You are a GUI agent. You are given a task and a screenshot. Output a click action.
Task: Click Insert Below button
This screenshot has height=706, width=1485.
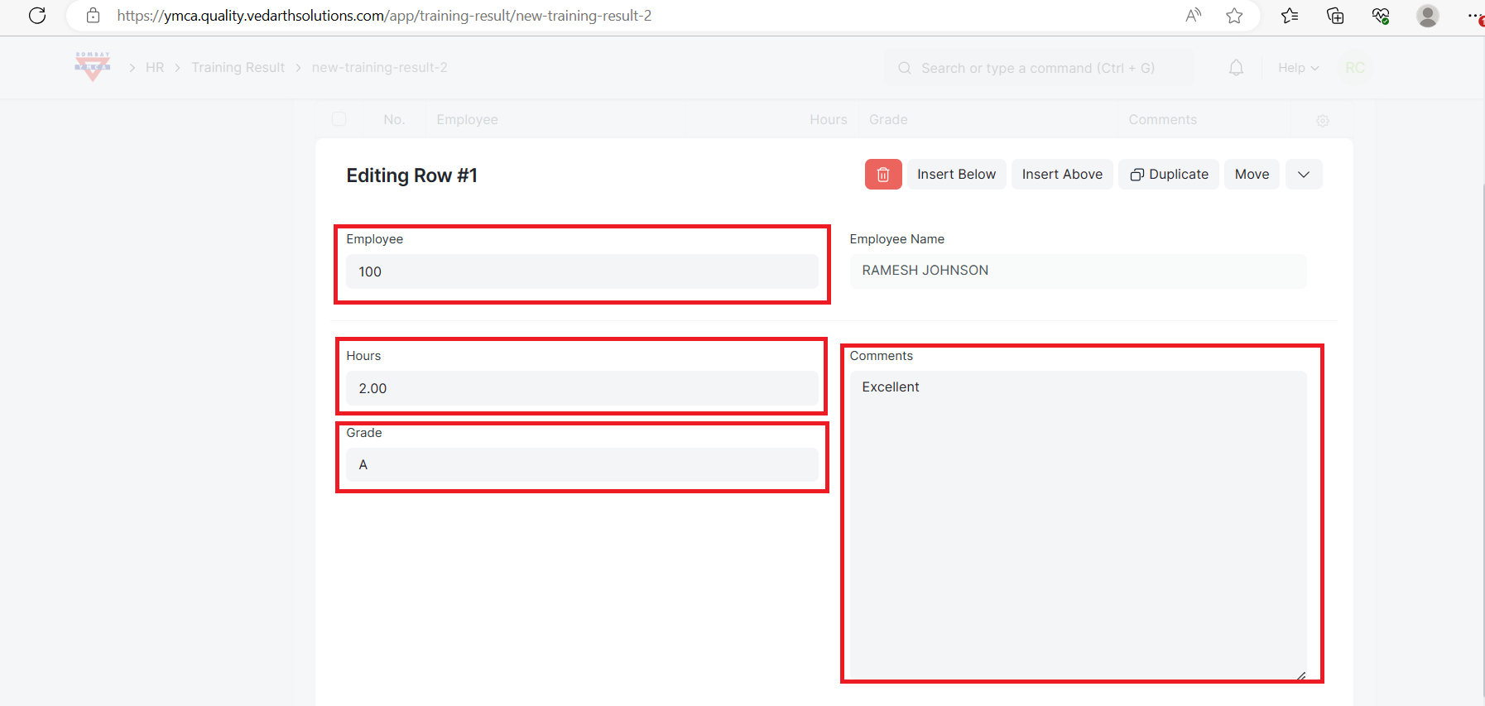pos(956,175)
